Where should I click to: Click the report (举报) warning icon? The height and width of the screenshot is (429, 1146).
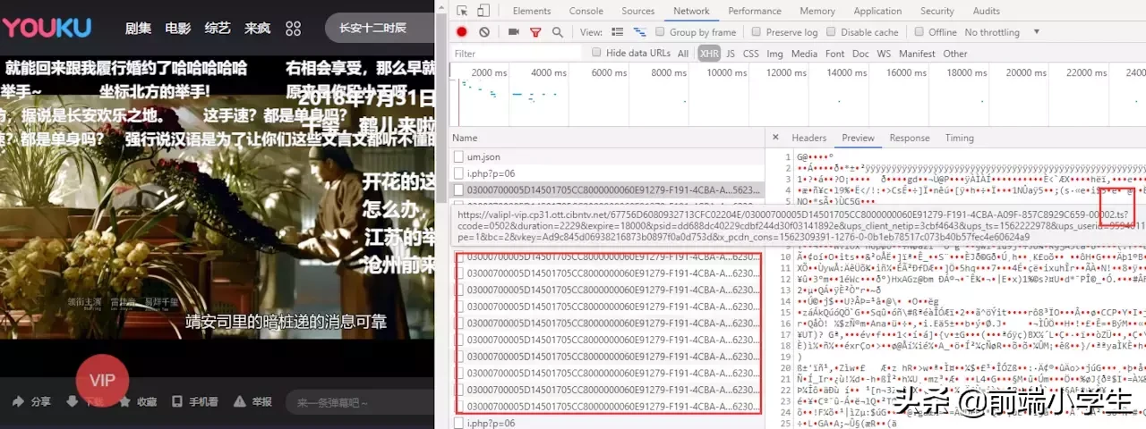point(241,402)
